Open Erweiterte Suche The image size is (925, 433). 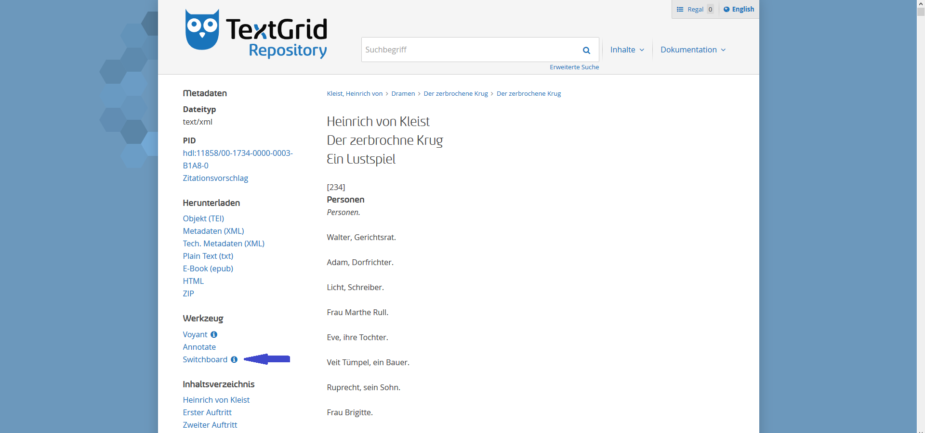(574, 67)
